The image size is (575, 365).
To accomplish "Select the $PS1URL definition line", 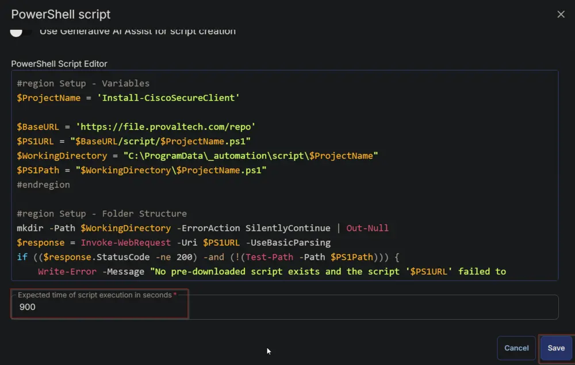I will tap(133, 141).
